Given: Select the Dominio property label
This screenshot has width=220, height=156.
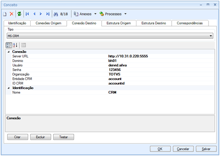Looking at the screenshot, I should click(x=18, y=61).
